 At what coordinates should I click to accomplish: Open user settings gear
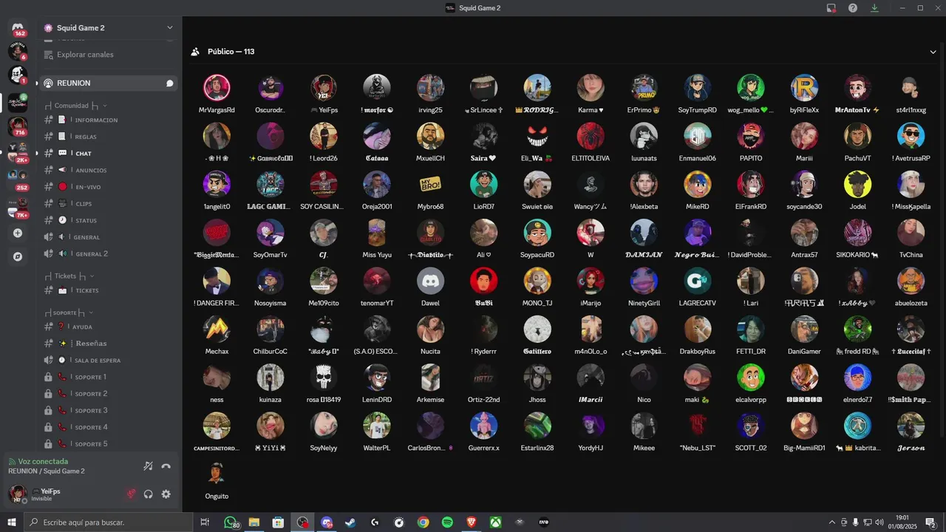coord(166,494)
